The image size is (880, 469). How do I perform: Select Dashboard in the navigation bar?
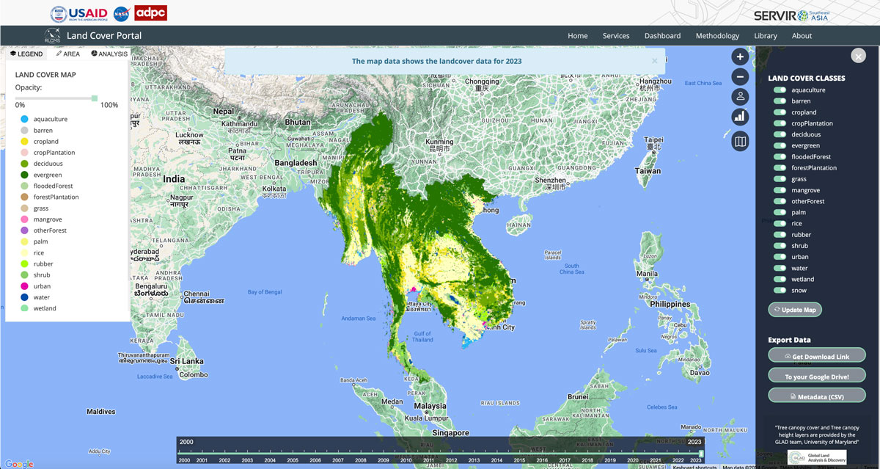(662, 35)
